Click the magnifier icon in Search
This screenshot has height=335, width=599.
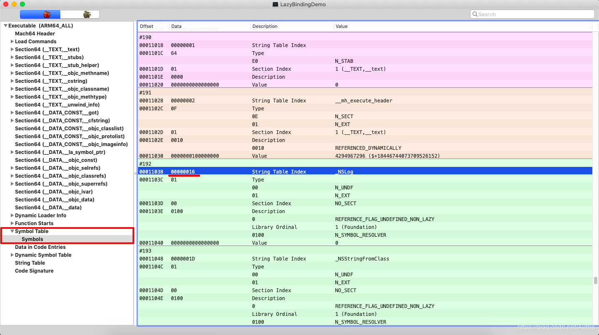click(475, 14)
